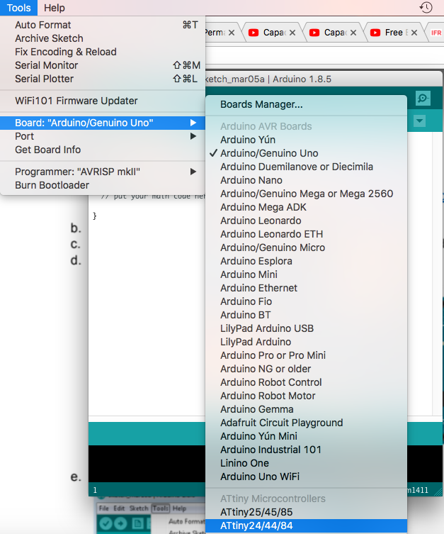Expand the Programmer: AVRISP mkII submenu
The image size is (444, 534).
(x=103, y=172)
